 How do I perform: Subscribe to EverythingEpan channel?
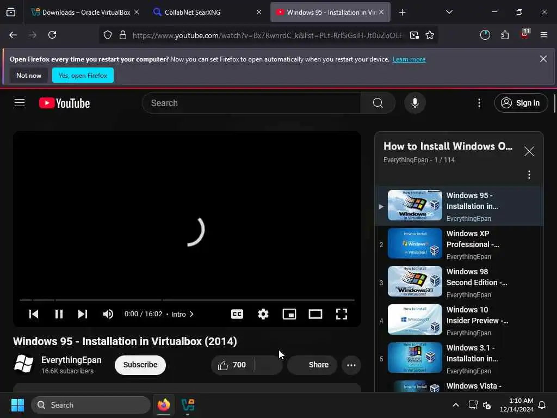point(140,365)
